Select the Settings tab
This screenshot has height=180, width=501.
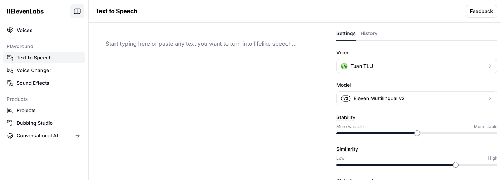tap(346, 33)
